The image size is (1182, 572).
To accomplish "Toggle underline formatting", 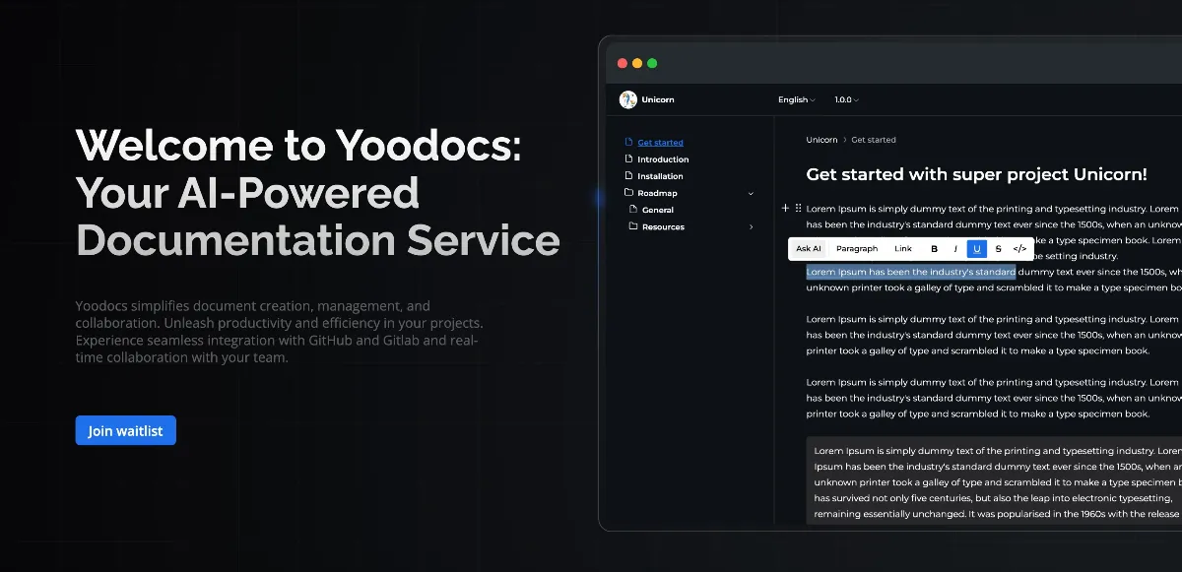I will click(x=977, y=249).
